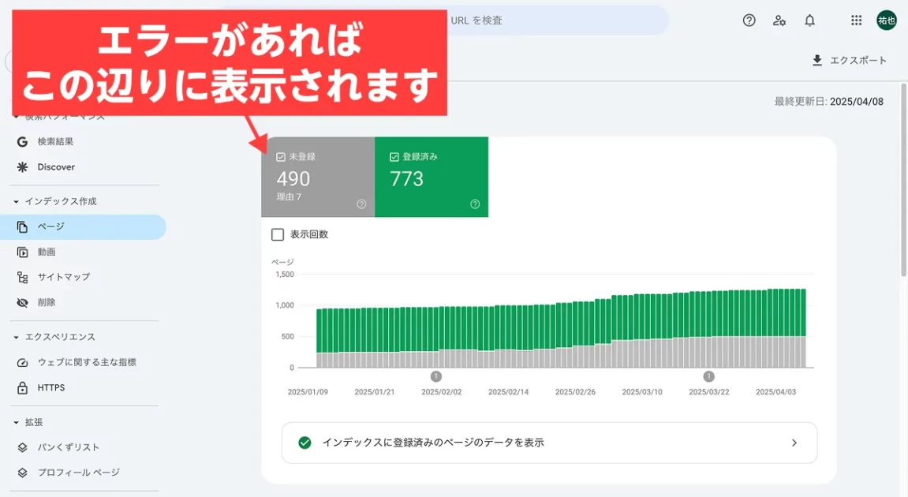Click the chart annotation marker near 2025/02/02

tap(436, 376)
